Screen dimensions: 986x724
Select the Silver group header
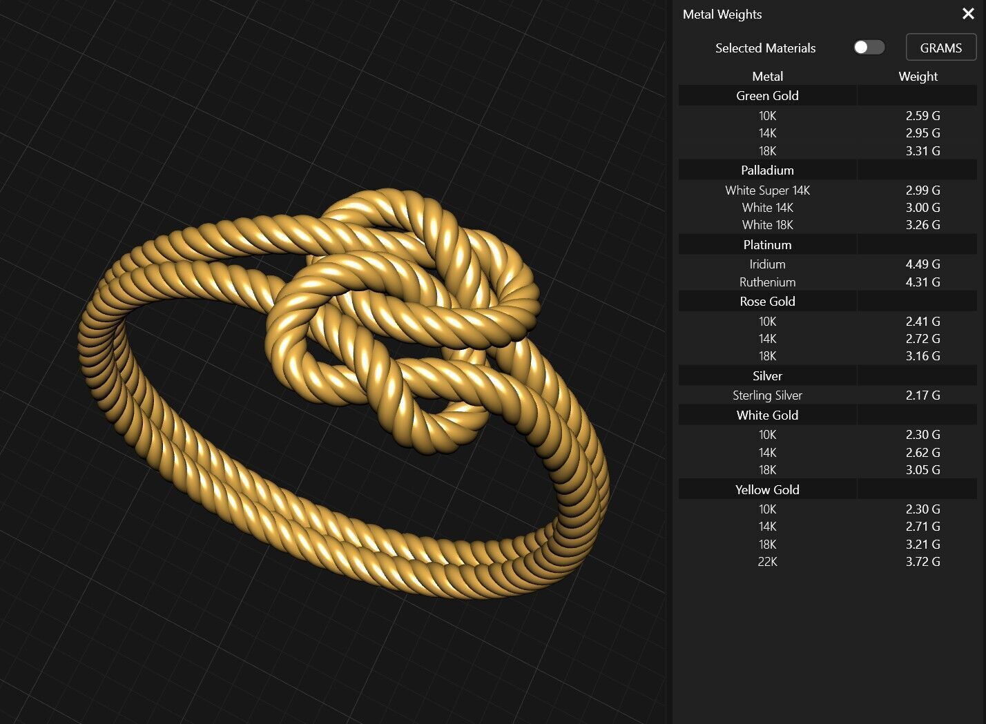click(x=827, y=376)
